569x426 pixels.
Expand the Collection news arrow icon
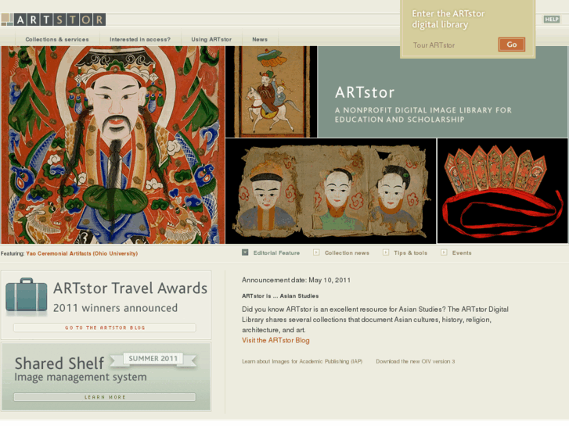point(316,252)
